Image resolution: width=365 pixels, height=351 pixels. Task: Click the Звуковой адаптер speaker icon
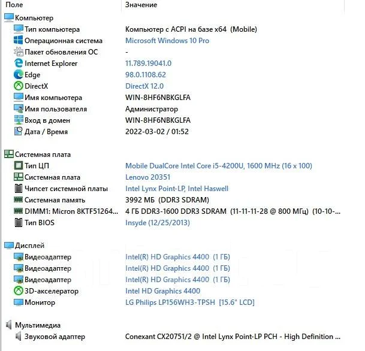(x=18, y=337)
